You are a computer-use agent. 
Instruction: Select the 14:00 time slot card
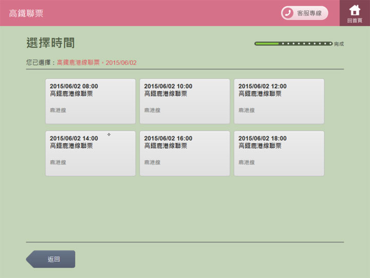pos(90,153)
